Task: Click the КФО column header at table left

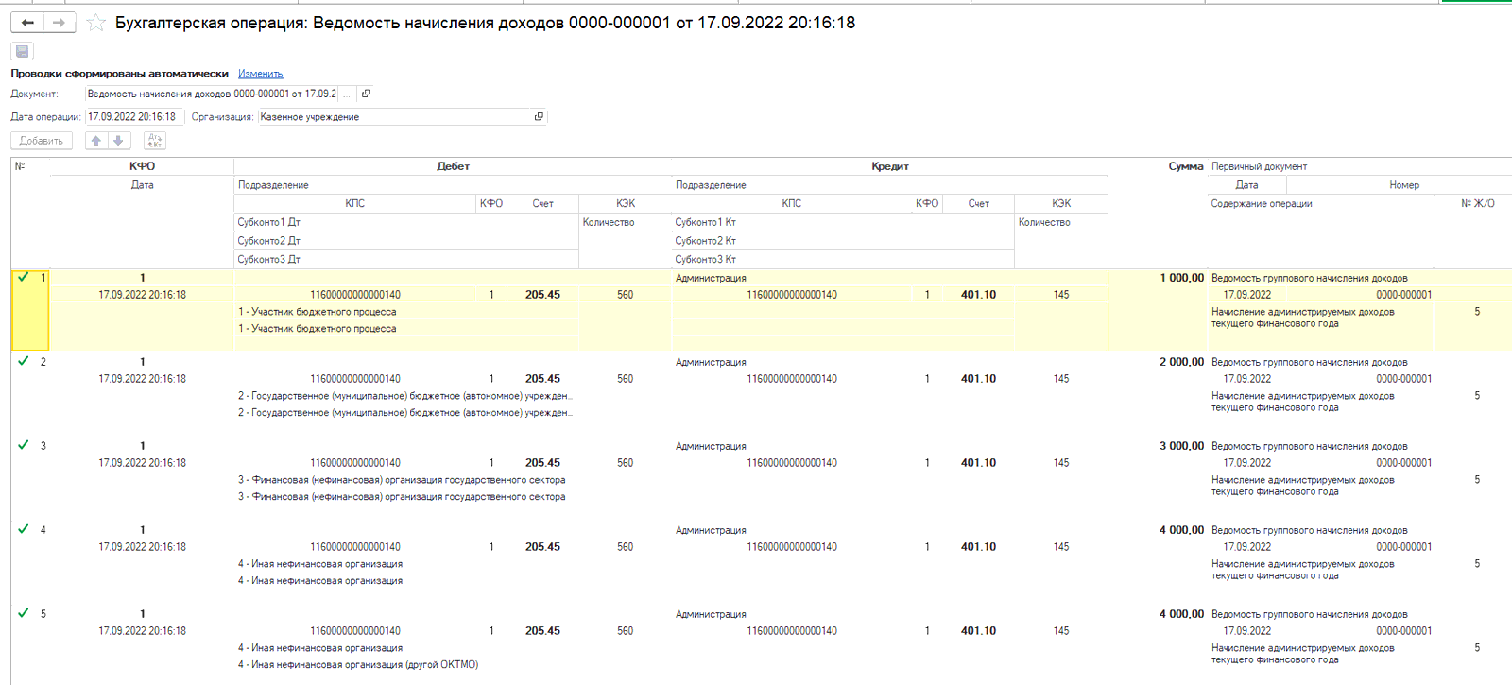Action: click(x=142, y=166)
